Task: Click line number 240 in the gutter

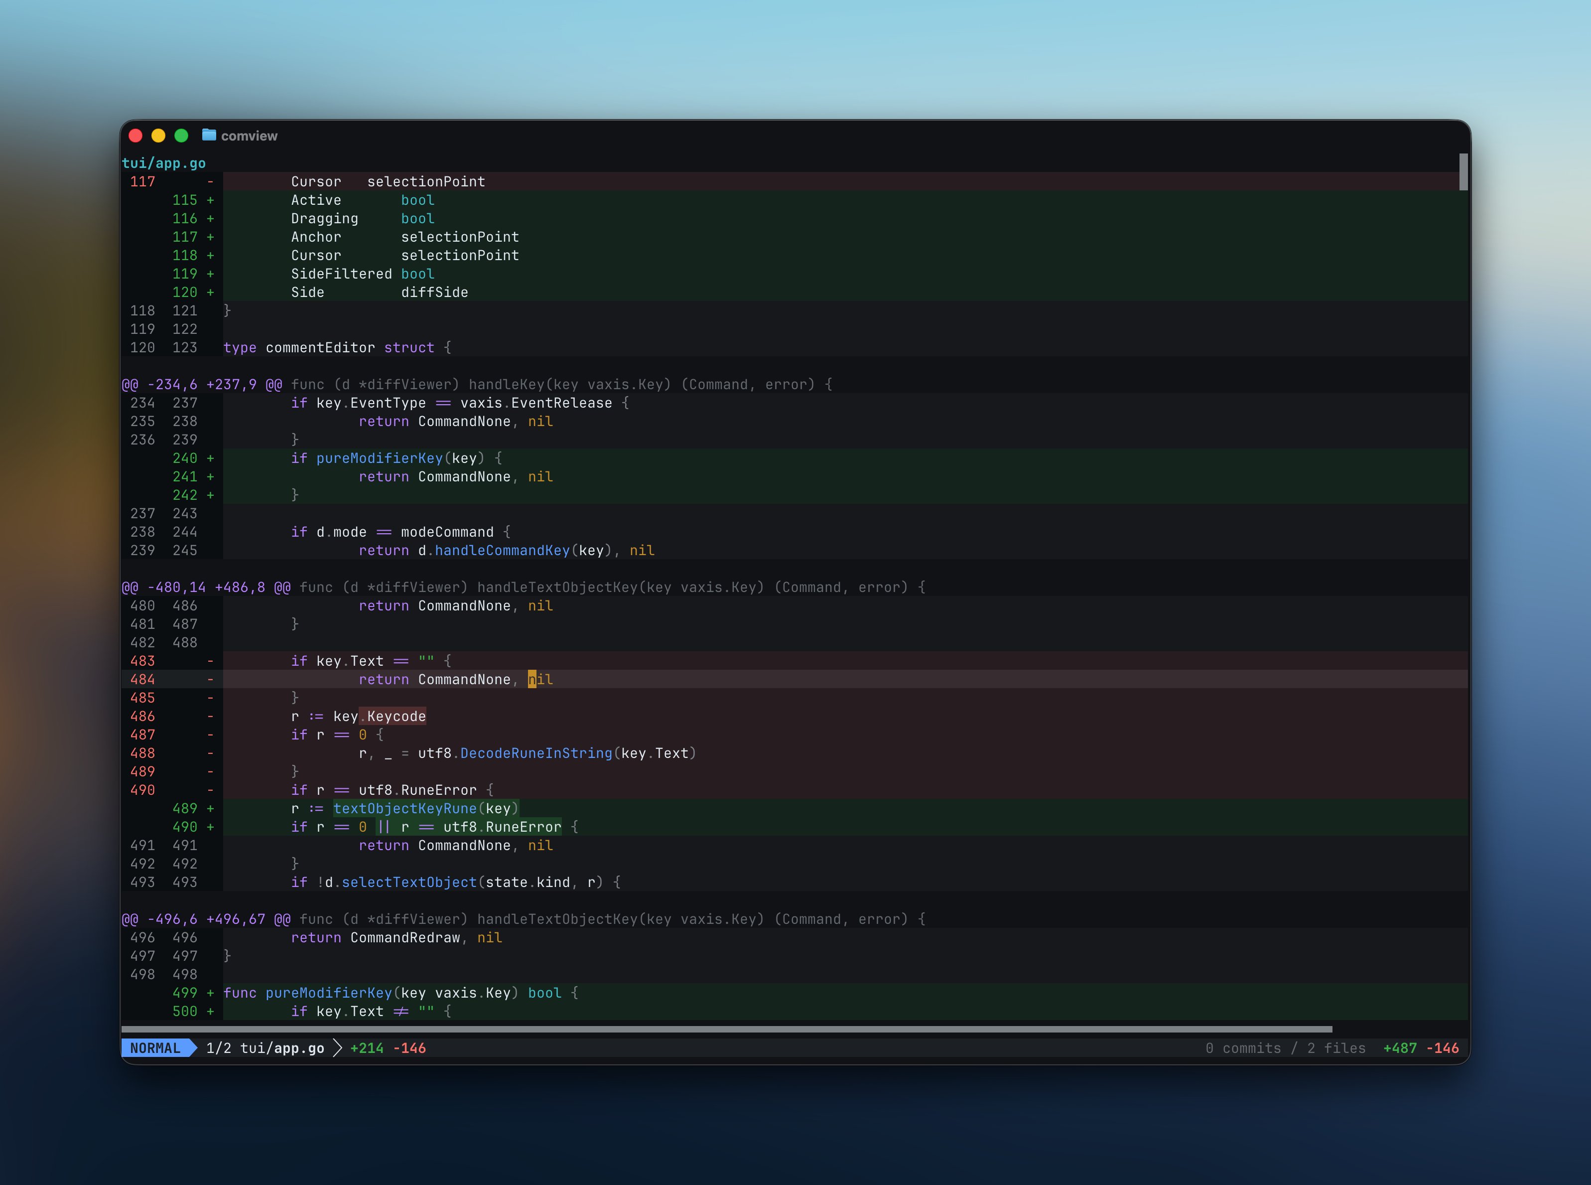Action: tap(185, 457)
